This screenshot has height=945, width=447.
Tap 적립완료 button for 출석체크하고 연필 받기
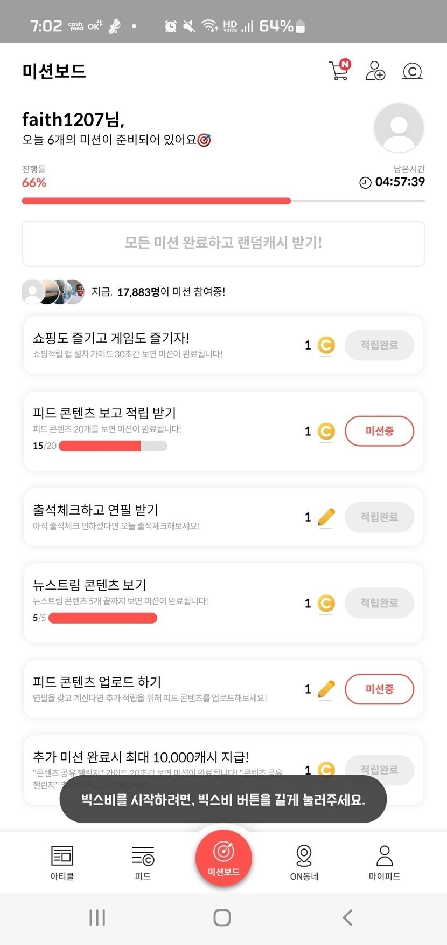[379, 517]
